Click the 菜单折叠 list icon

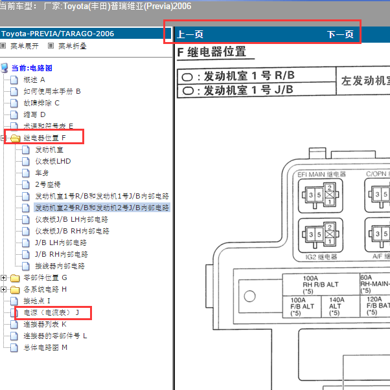coord(51,45)
